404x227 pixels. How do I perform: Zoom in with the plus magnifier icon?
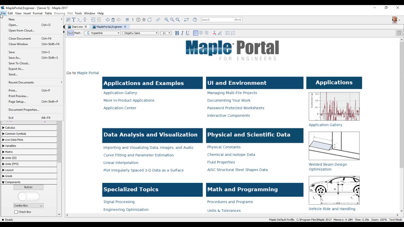tap(167, 20)
